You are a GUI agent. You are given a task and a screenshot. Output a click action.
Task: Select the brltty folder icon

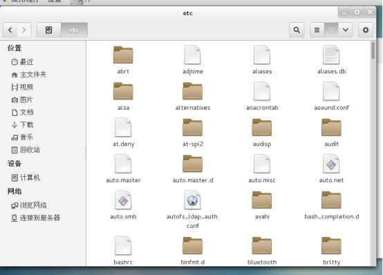click(331, 245)
